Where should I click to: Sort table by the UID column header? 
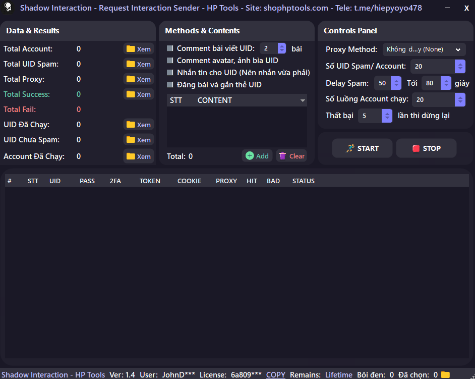55,181
